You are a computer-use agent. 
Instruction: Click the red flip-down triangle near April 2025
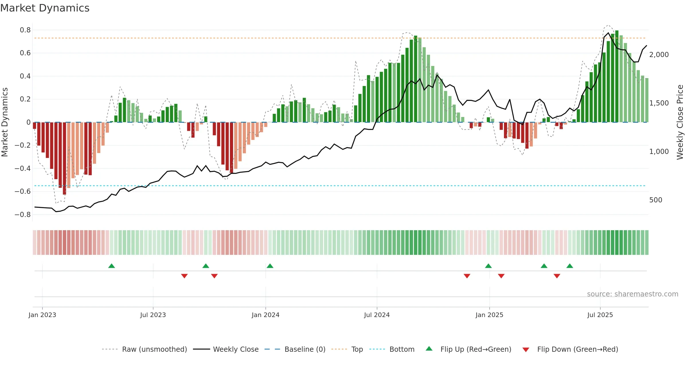(x=557, y=276)
